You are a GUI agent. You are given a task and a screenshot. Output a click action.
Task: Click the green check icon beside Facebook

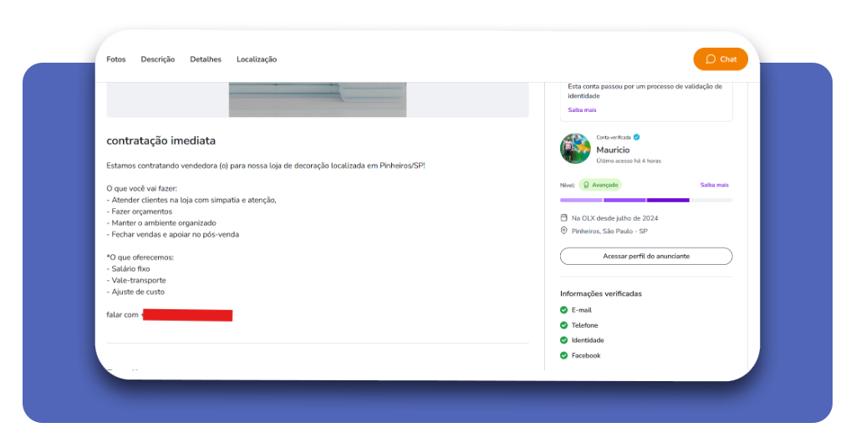click(x=564, y=355)
